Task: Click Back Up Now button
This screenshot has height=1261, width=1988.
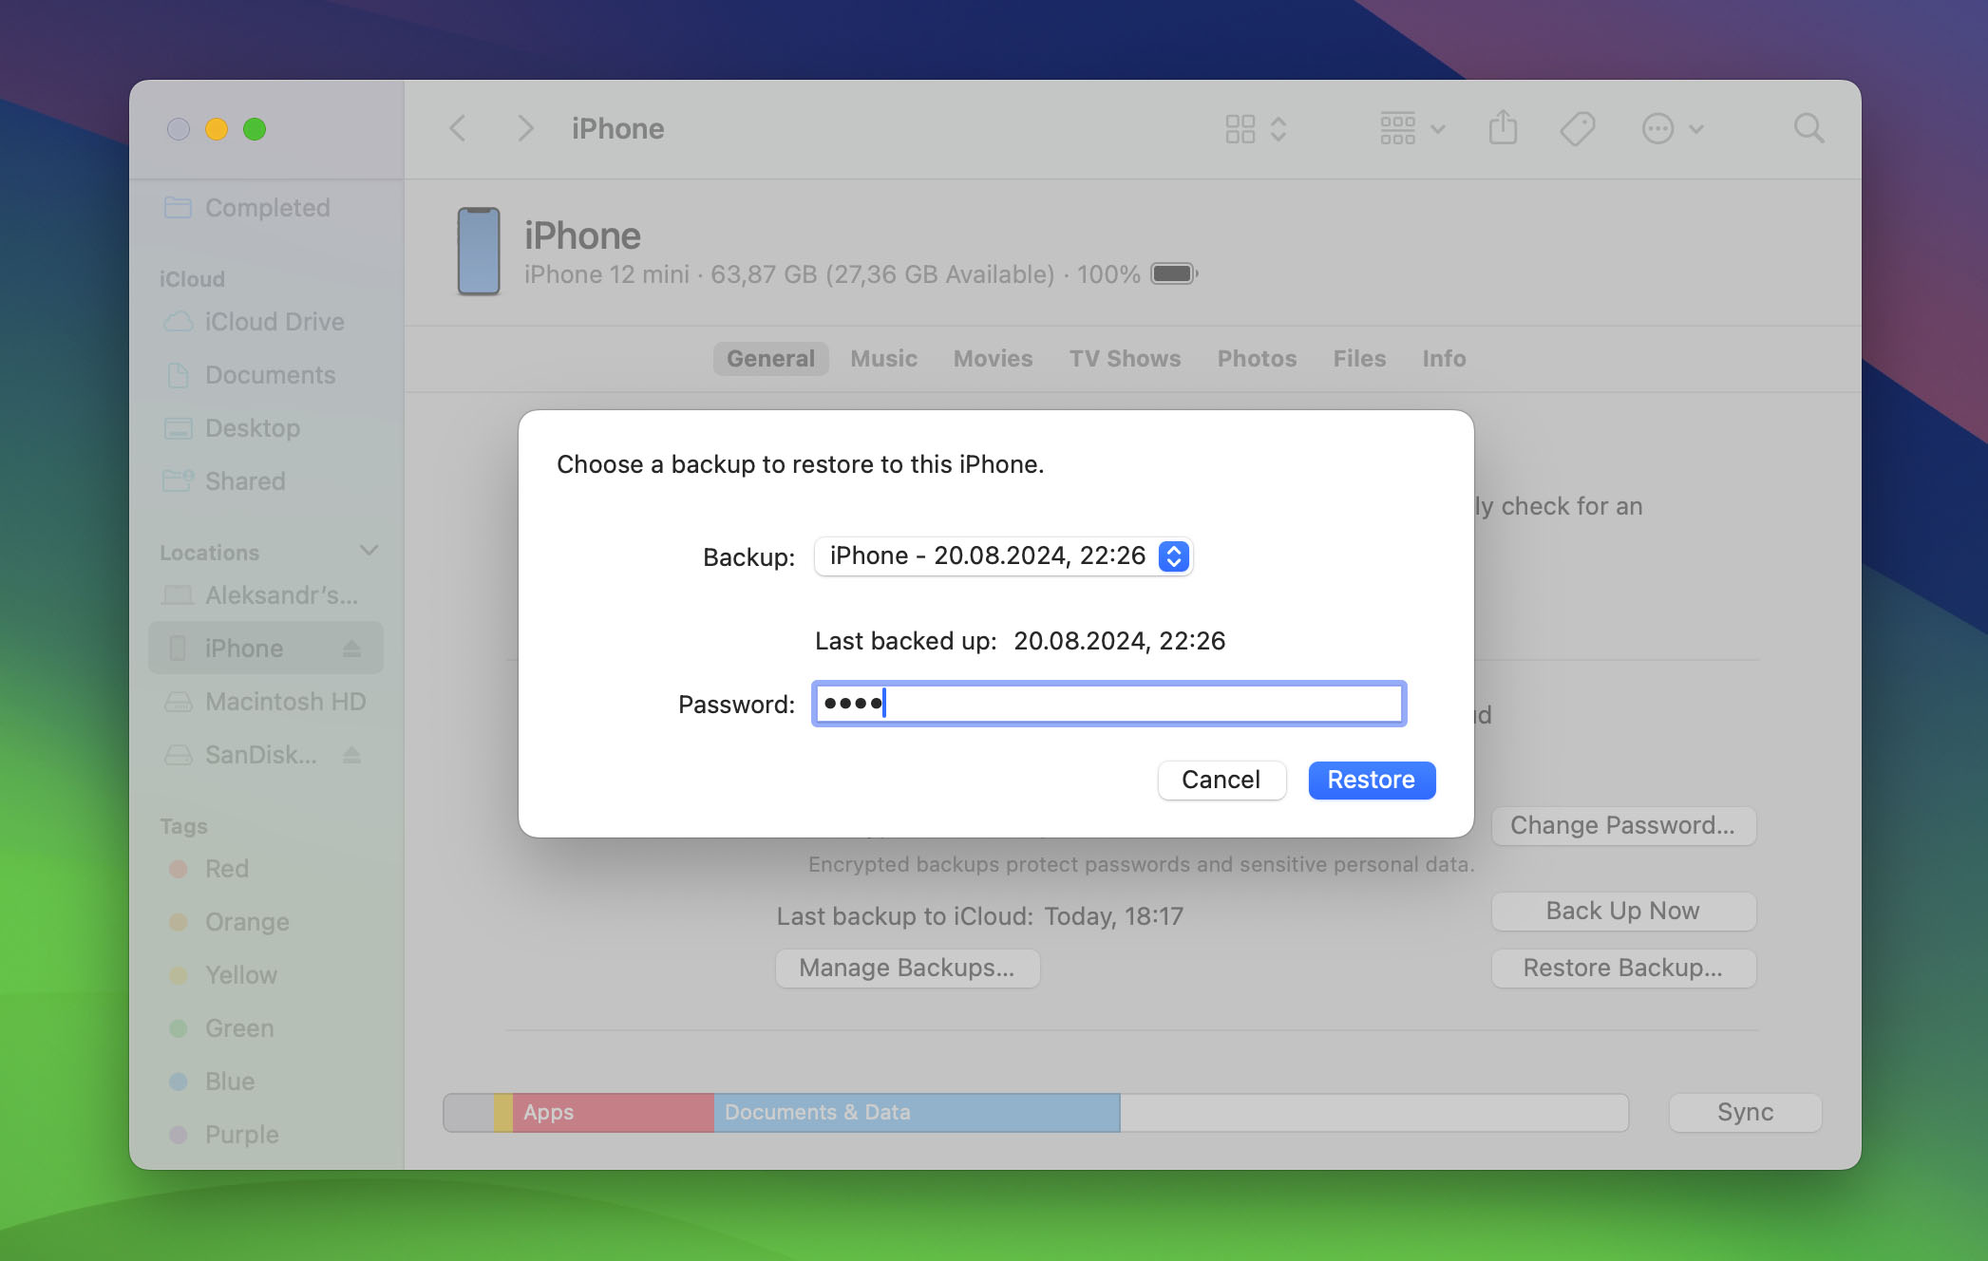Action: (x=1622, y=911)
